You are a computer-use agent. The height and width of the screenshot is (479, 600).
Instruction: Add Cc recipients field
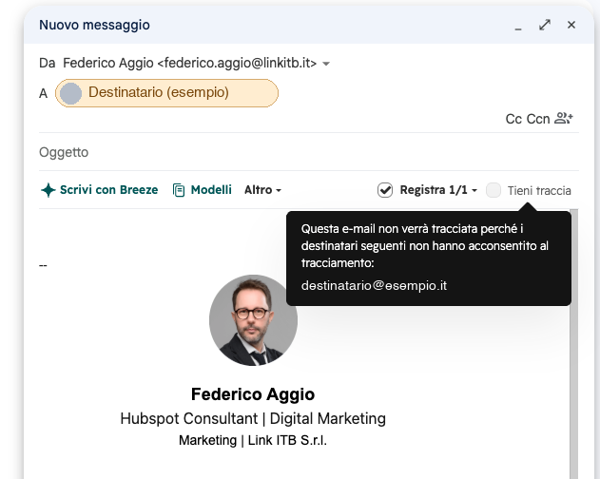pos(513,119)
